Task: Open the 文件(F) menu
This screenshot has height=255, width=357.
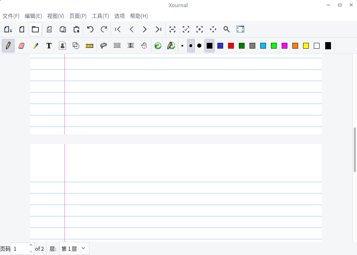Action: coord(11,16)
